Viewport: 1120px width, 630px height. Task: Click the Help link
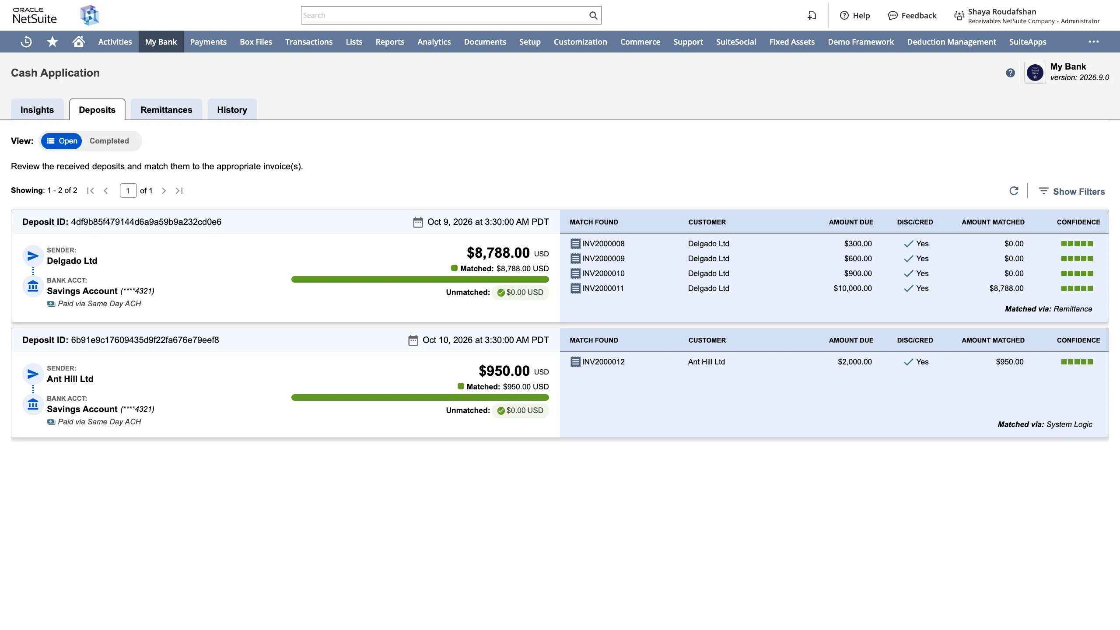[x=855, y=15]
